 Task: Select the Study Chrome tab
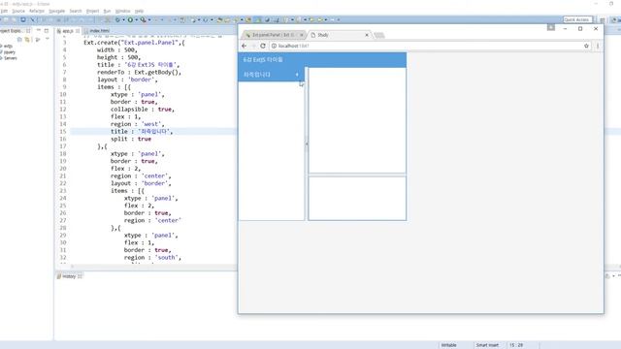pos(339,35)
